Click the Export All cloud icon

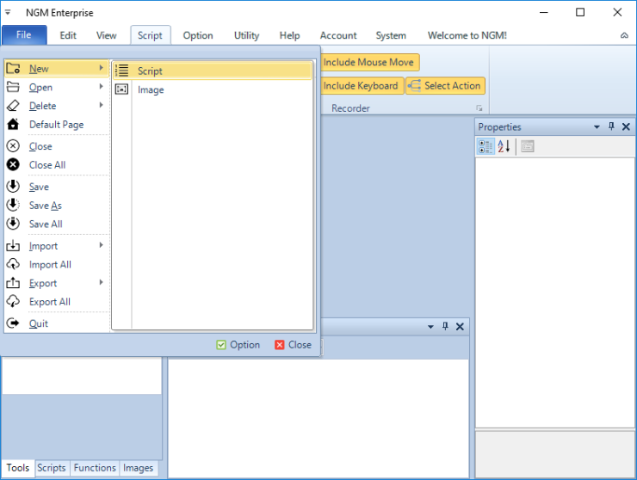coord(13,302)
